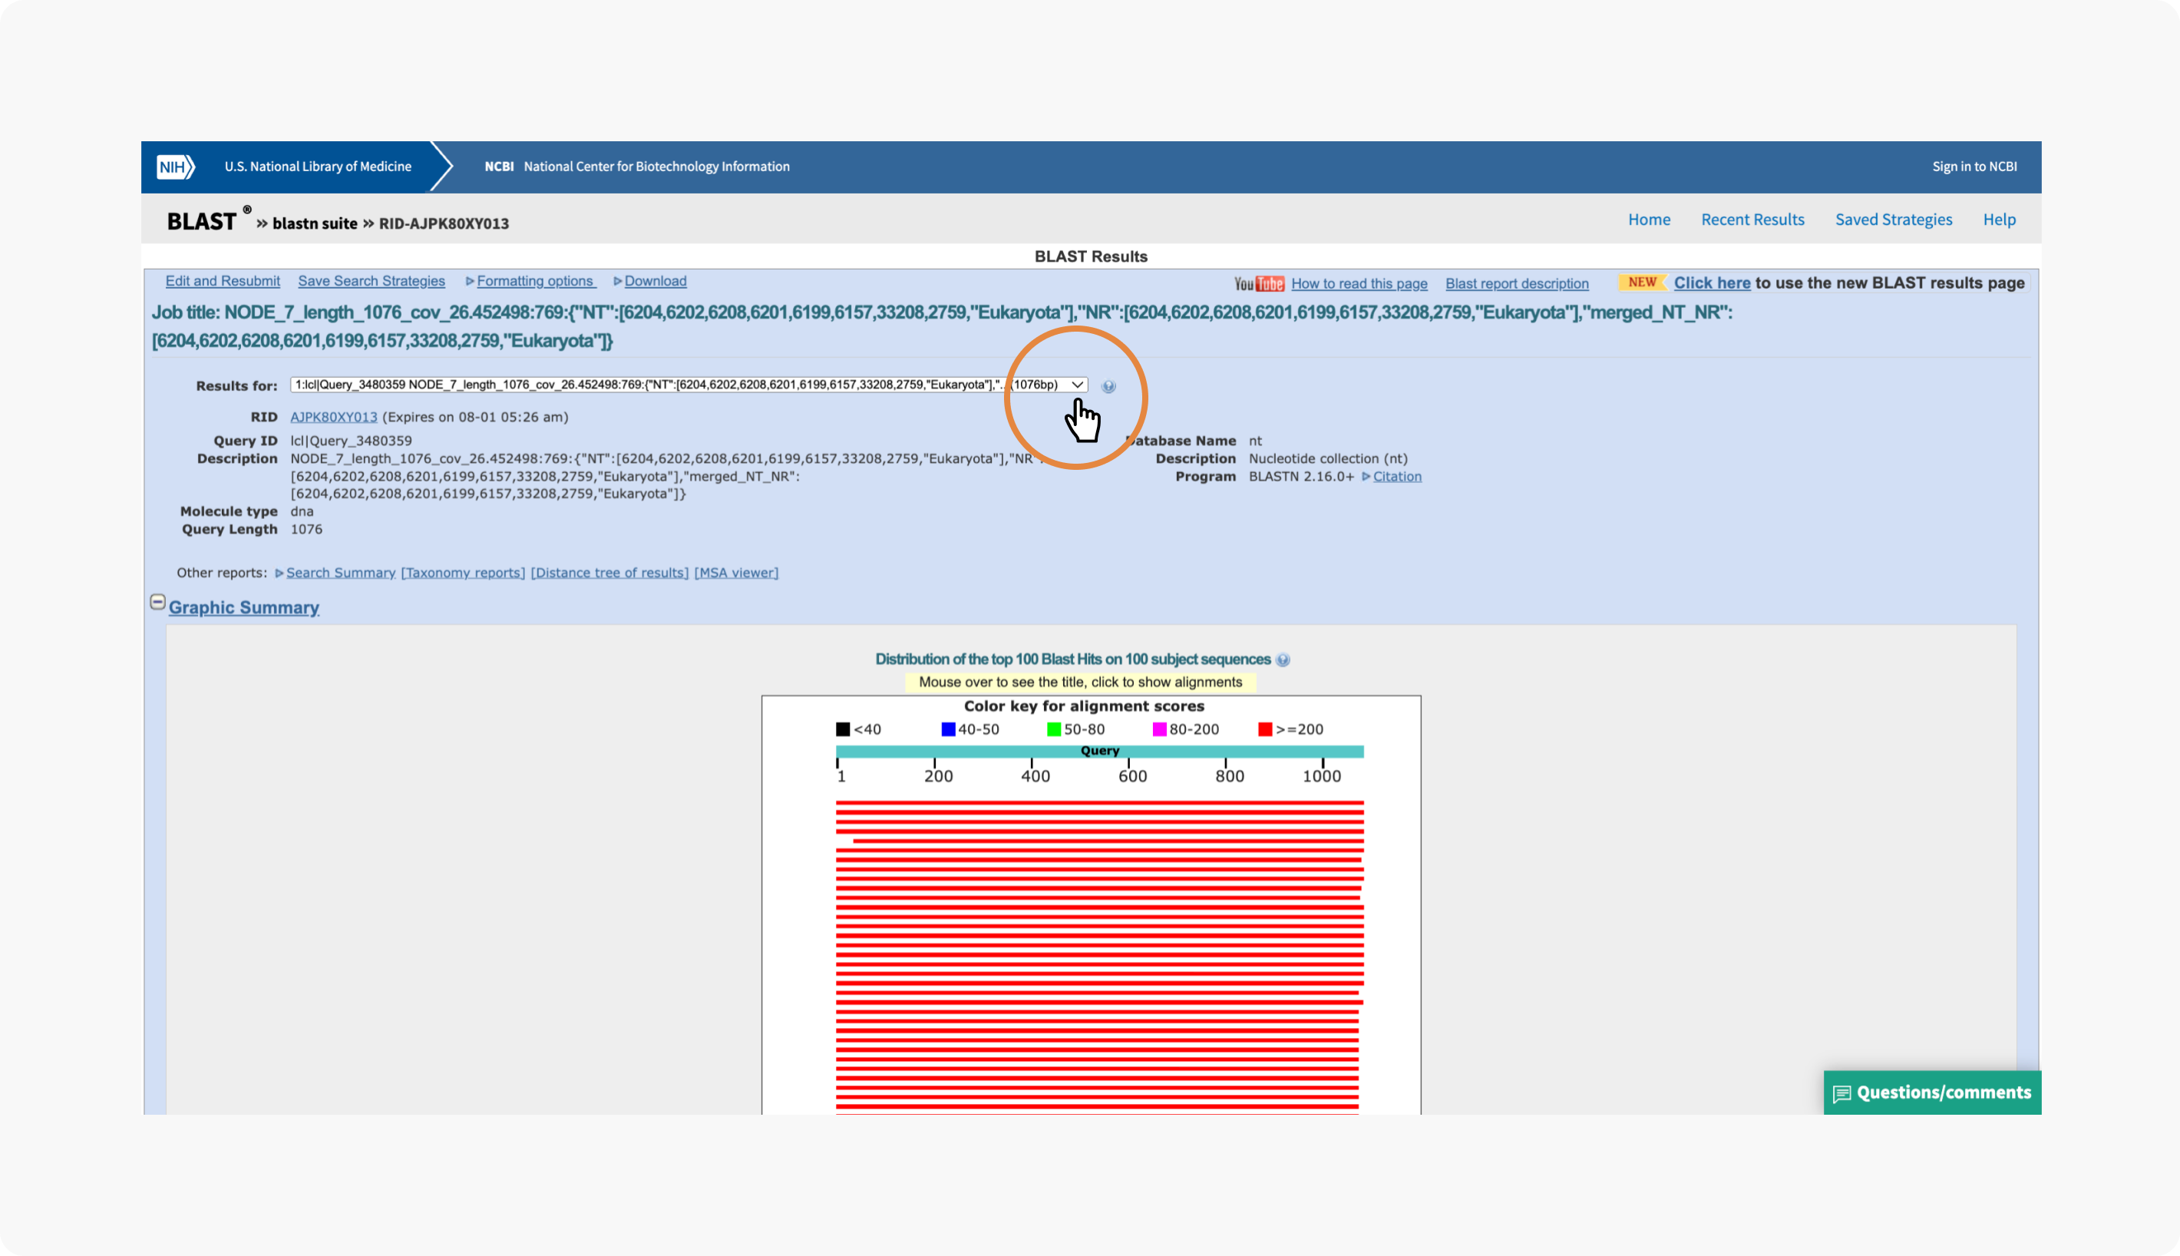
Task: Click Sign in to NCBI
Action: pyautogui.click(x=1974, y=167)
